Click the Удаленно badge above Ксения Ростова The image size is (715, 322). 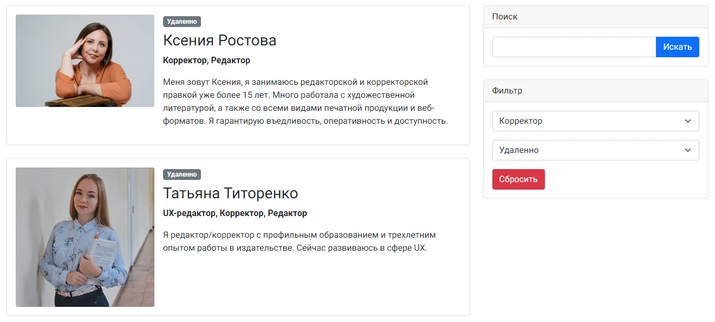click(182, 22)
